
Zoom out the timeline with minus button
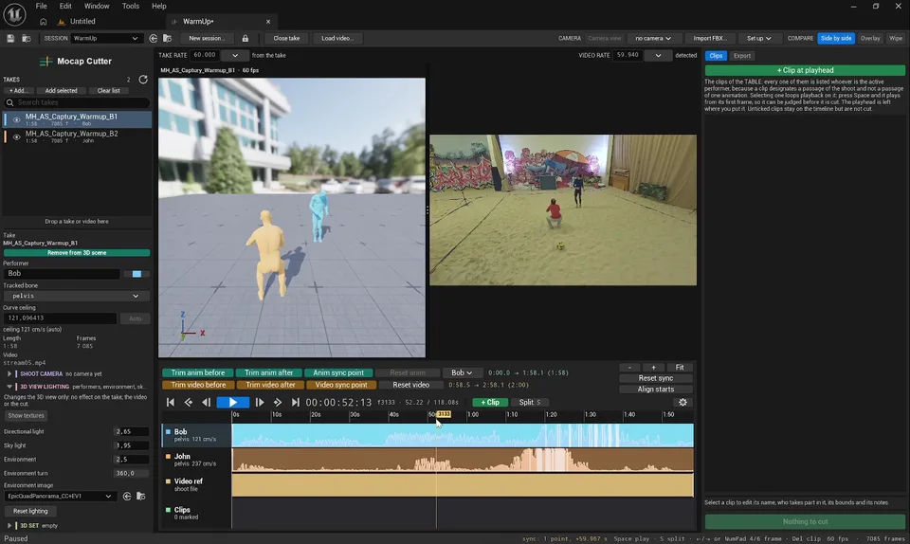629,368
